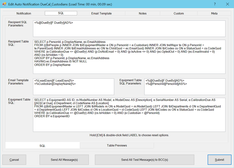The width and height of the screenshot is (234, 168).
Task: Select the bottom SQL sub-tab
Action: (x=42, y=146)
